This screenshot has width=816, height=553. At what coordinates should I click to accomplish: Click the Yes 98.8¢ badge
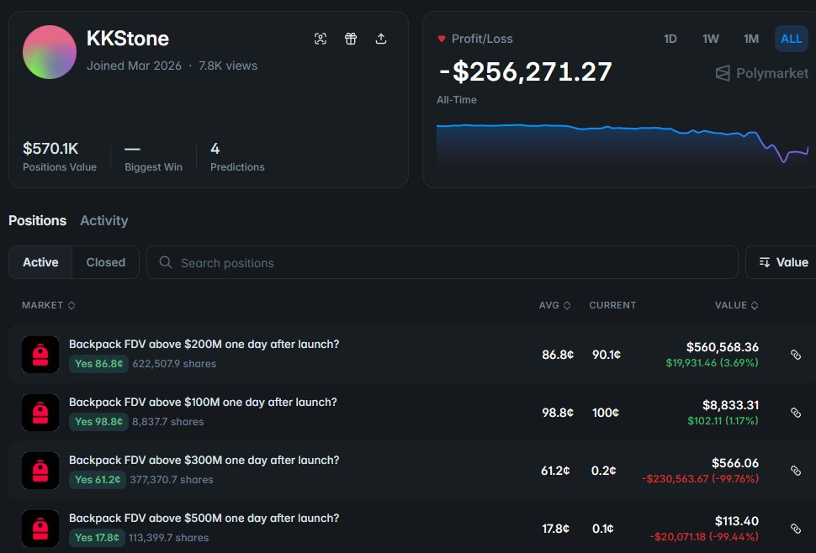tap(98, 422)
